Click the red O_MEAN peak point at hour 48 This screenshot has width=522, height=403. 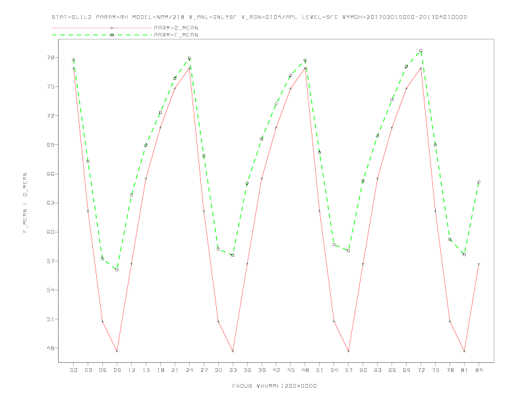[x=305, y=68]
